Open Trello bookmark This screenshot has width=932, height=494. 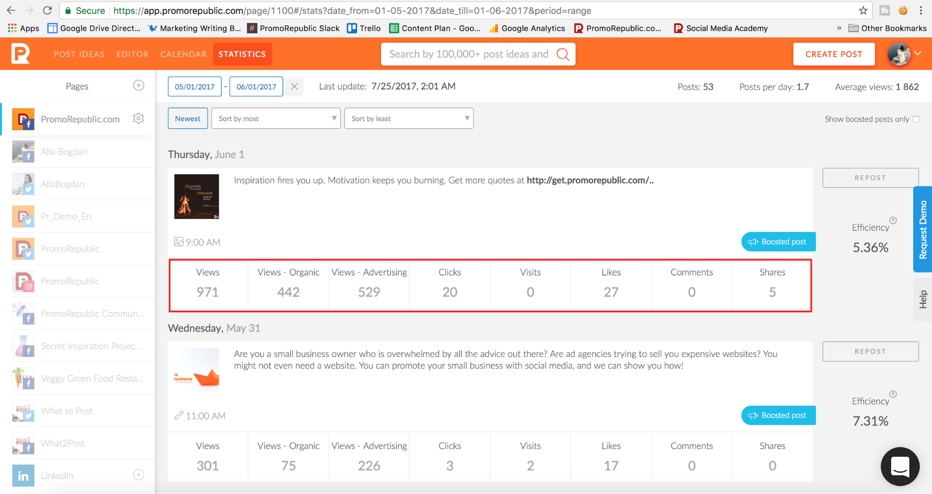coord(364,28)
